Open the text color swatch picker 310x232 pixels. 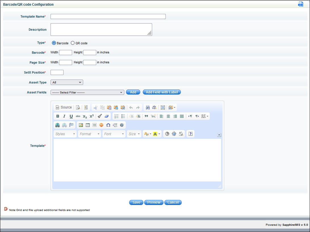click(x=147, y=133)
